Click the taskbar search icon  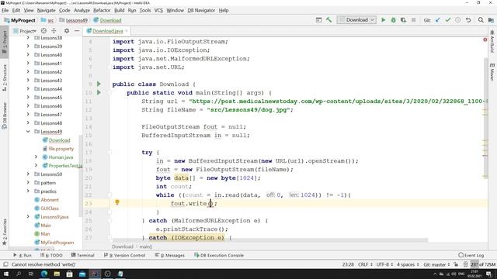pos(19,274)
